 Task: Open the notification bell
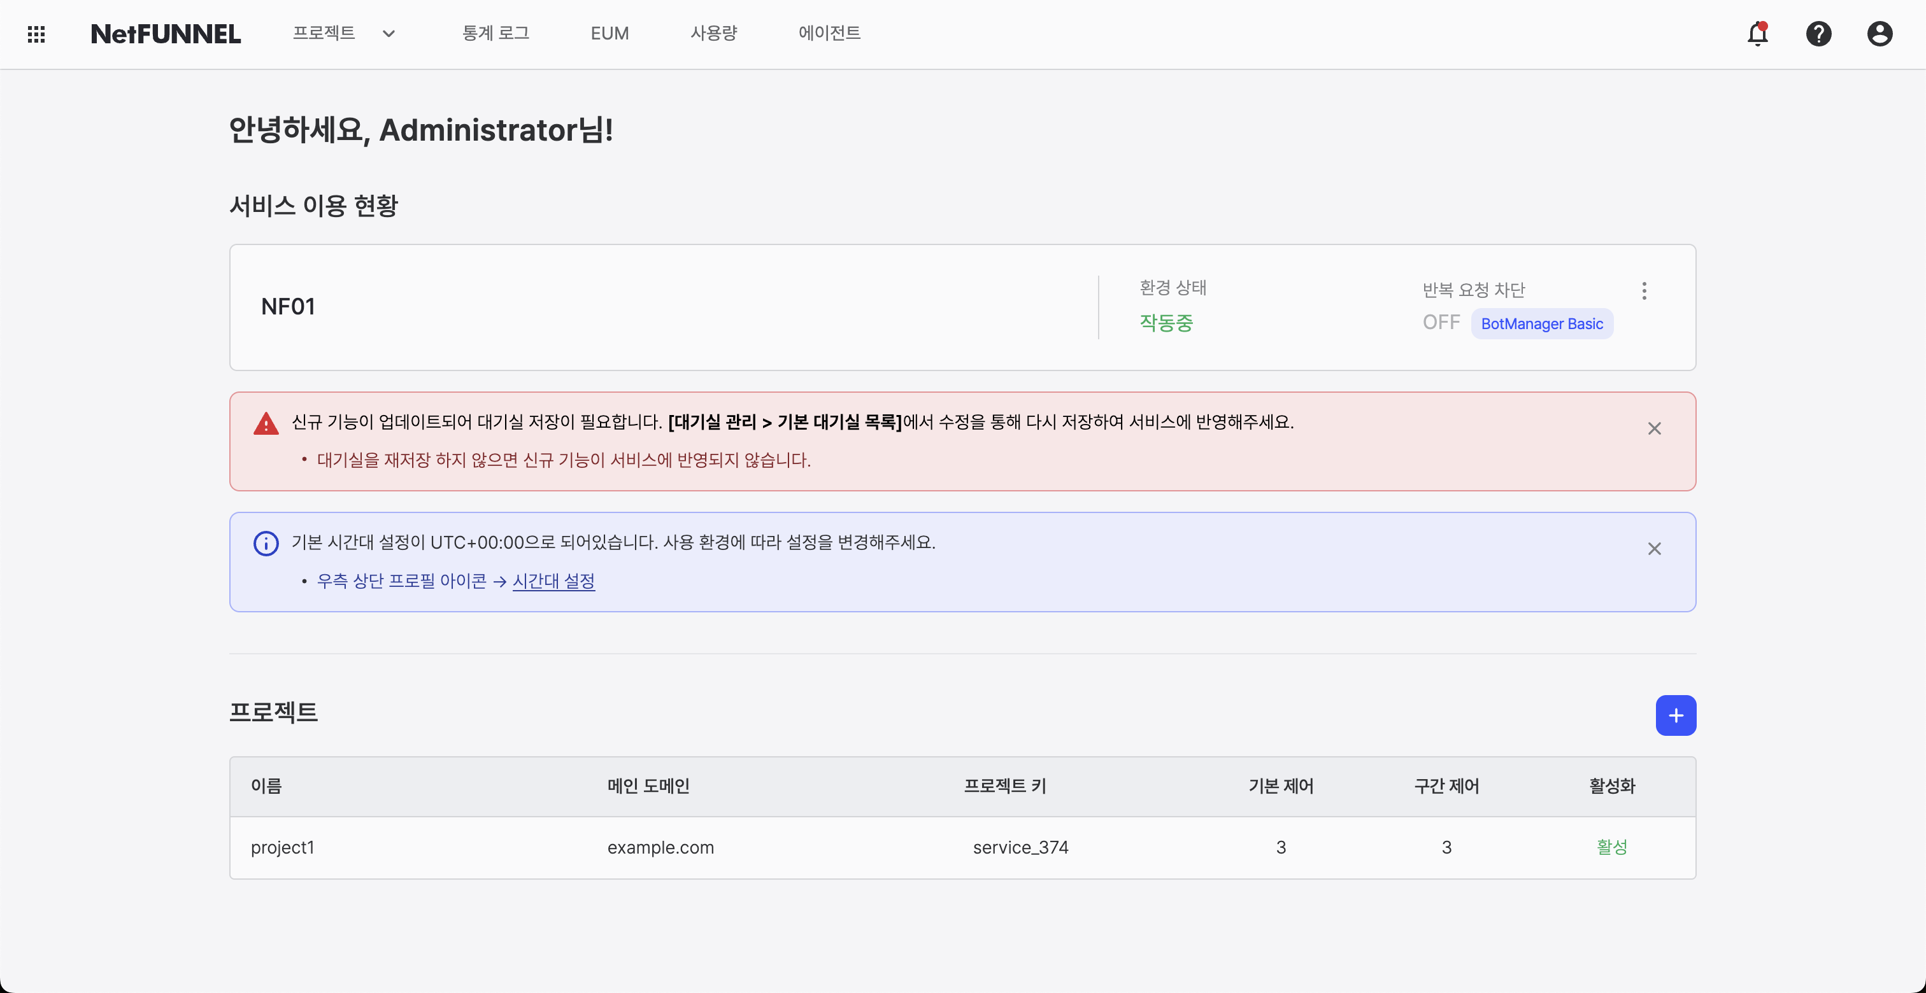point(1757,34)
